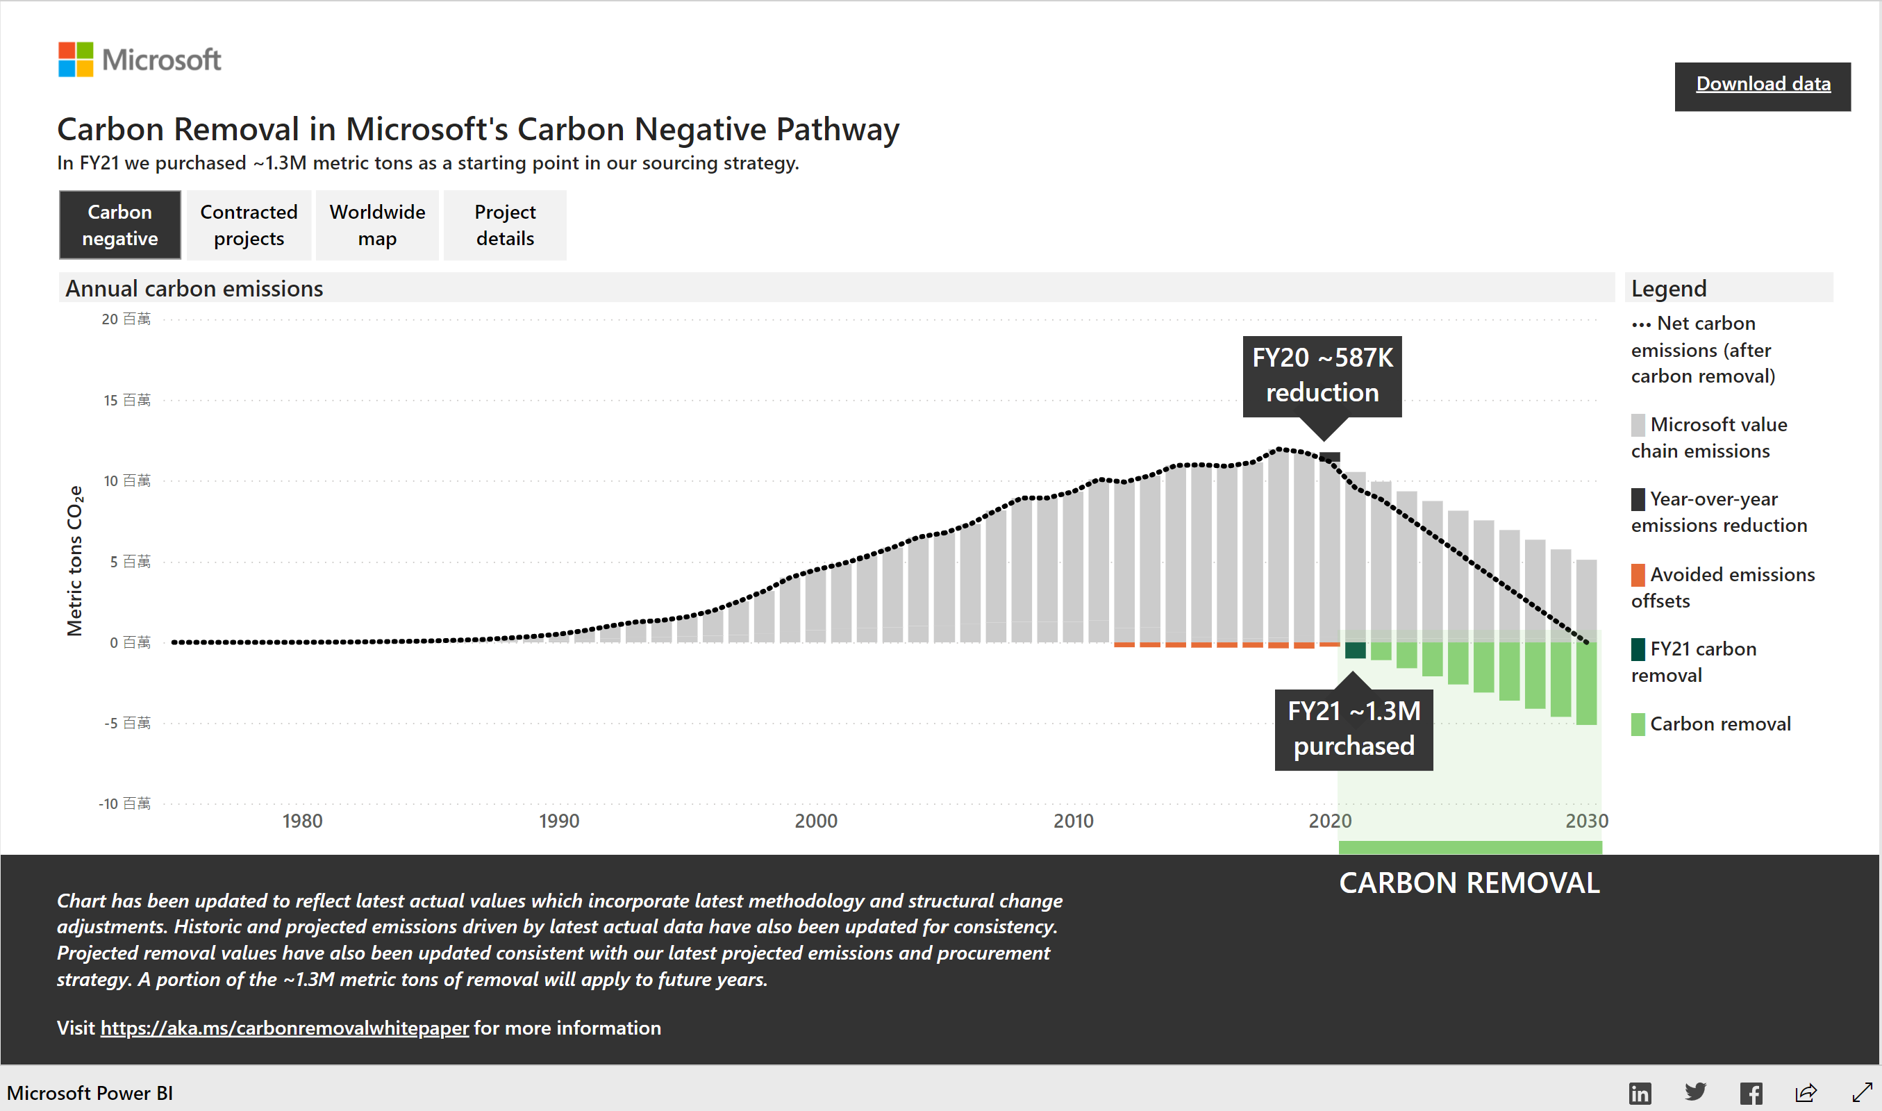Click the Microsoft logo
Viewport: 1882px width, 1111px height.
point(140,59)
